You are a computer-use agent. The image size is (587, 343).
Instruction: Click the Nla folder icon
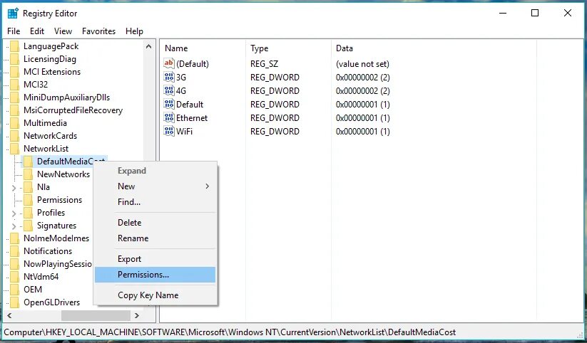coord(28,187)
